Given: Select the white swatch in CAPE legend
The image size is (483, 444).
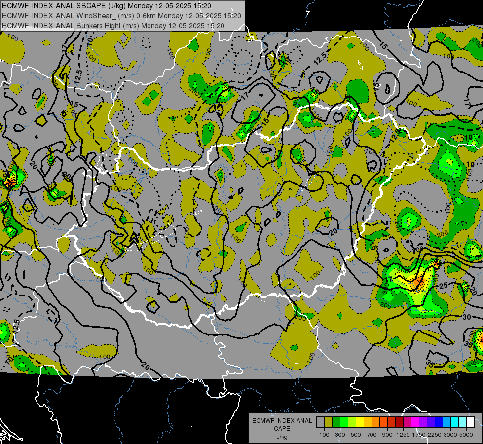Looking at the screenshot, I should tap(470, 422).
